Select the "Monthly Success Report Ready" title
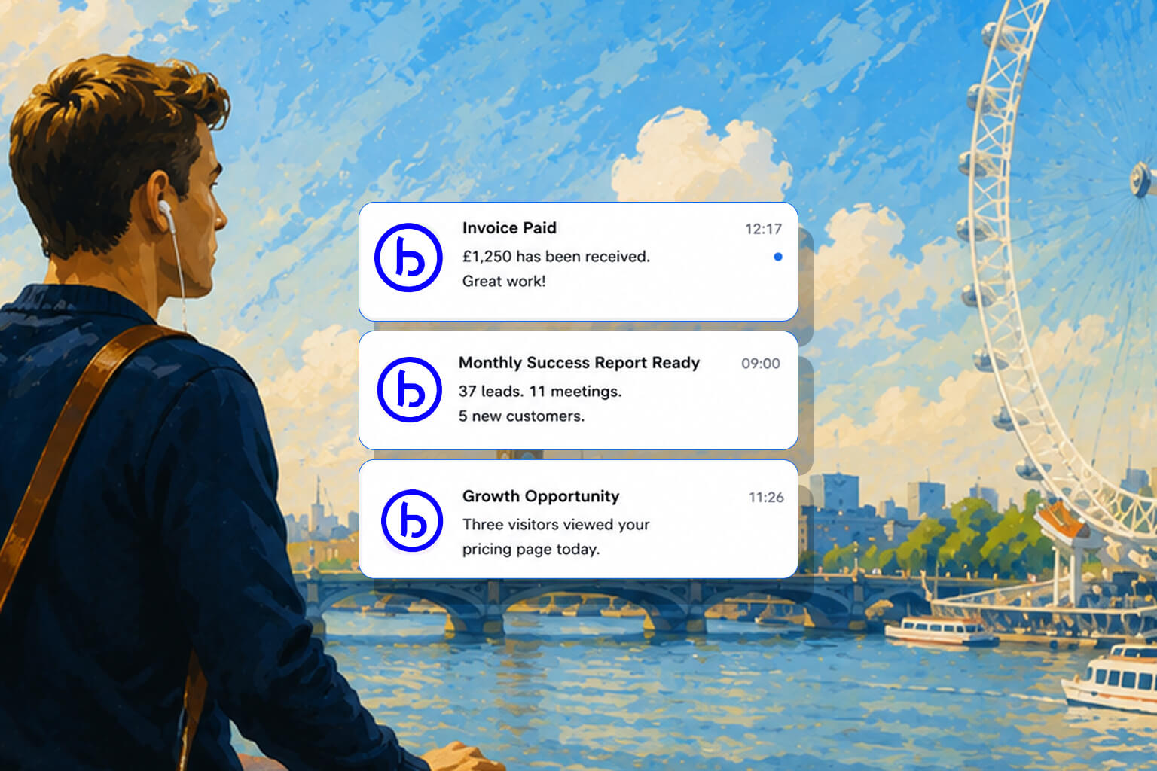The height and width of the screenshot is (771, 1157). [x=579, y=363]
